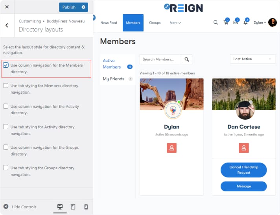Click the member search submit magnifier button
The height and width of the screenshot is (215, 280).
point(187,59)
